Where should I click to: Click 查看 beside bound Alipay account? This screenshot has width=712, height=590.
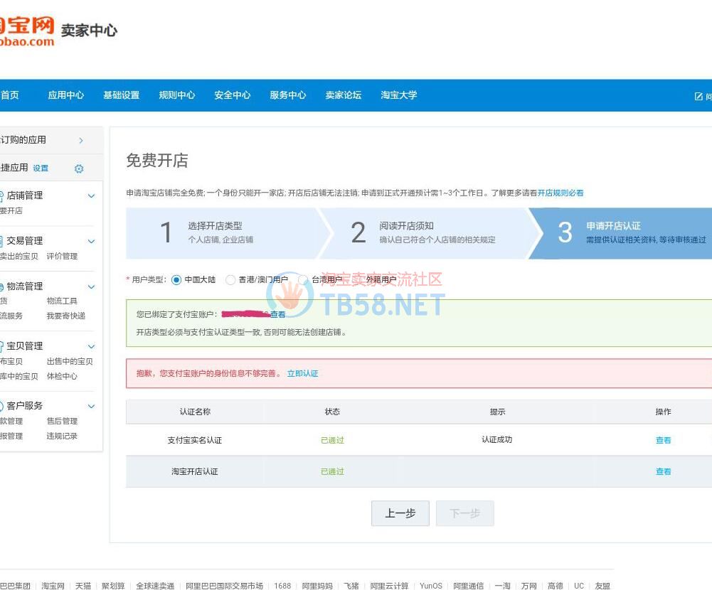tap(278, 314)
